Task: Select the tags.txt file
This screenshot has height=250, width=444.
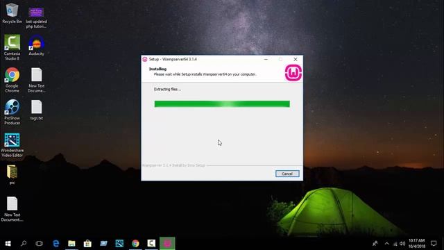Action: point(36,110)
